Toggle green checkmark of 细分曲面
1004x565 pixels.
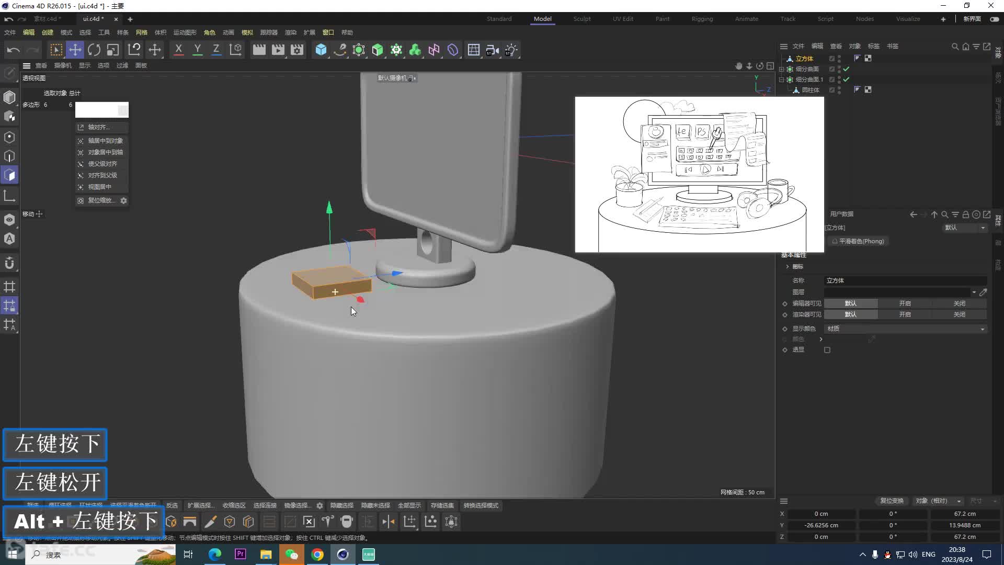coord(846,69)
